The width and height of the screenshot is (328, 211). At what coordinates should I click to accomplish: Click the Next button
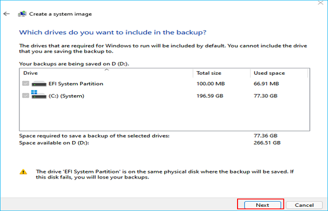click(262, 205)
